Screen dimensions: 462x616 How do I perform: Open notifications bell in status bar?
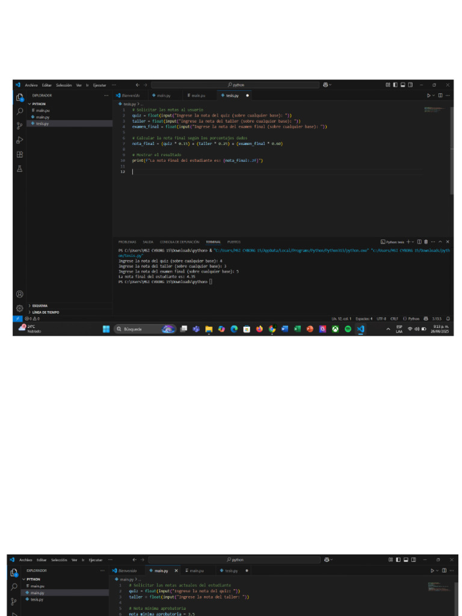pyautogui.click(x=448, y=319)
